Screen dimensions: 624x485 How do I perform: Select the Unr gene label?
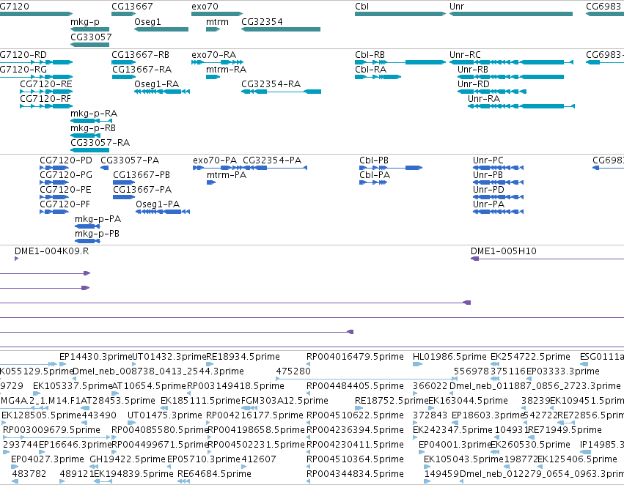(457, 7)
